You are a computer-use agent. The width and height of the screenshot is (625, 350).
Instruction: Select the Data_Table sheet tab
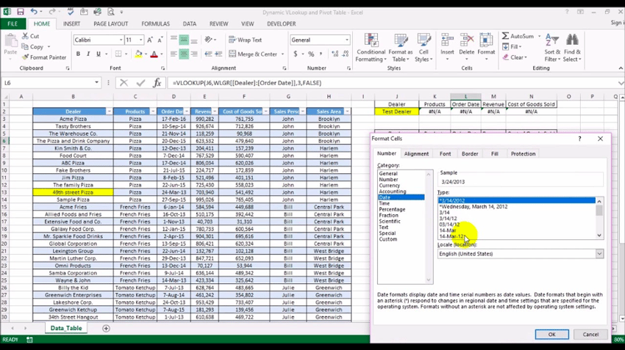pyautogui.click(x=66, y=328)
